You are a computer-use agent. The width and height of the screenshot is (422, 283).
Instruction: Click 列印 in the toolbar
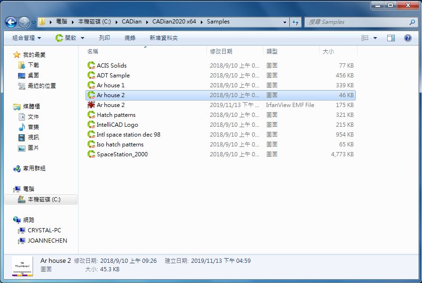coord(104,38)
